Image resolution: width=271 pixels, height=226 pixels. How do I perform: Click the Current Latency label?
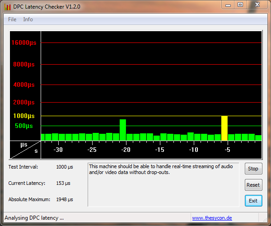[x=27, y=183]
